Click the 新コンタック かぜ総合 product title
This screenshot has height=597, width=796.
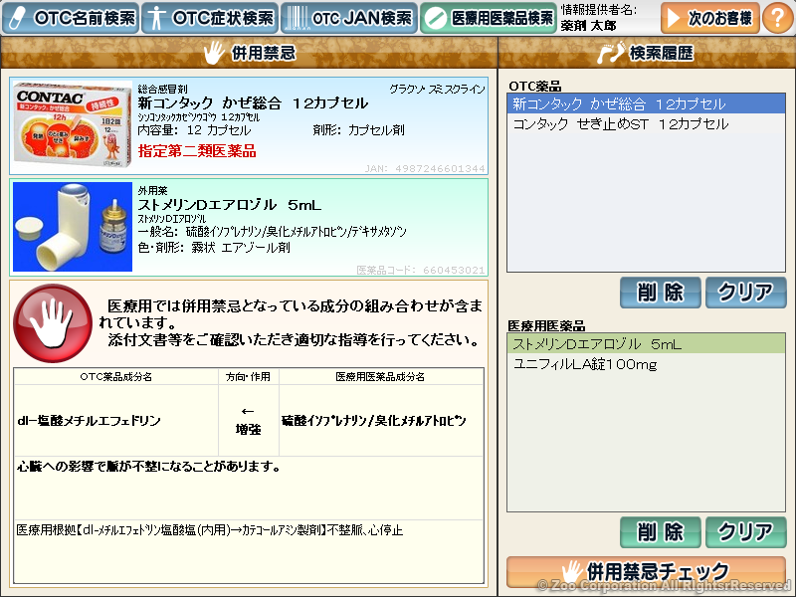(x=253, y=103)
